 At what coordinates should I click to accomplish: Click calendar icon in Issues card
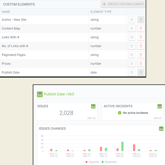point(93,106)
